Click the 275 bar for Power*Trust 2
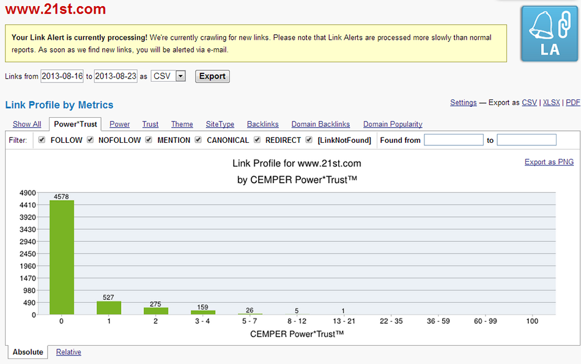Screen dimensions: 581x364 coord(155,311)
